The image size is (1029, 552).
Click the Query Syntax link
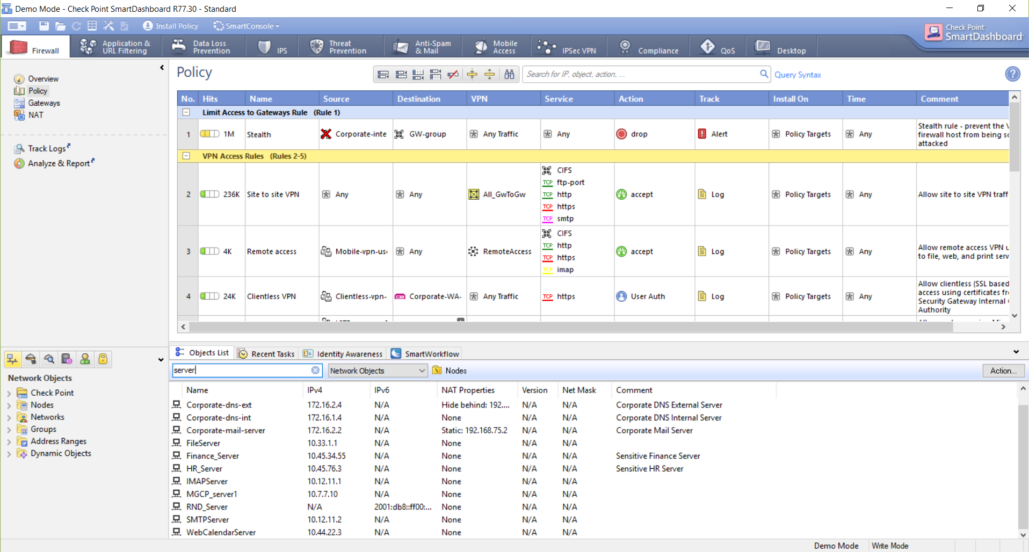[x=798, y=75]
